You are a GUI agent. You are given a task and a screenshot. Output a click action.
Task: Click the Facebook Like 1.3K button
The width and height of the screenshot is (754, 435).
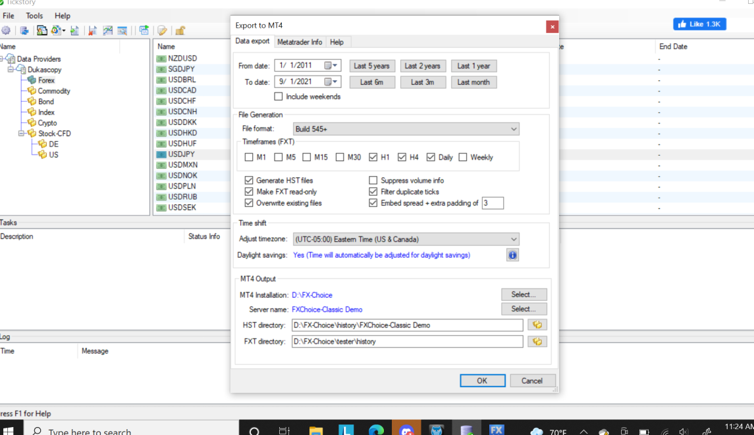(699, 24)
